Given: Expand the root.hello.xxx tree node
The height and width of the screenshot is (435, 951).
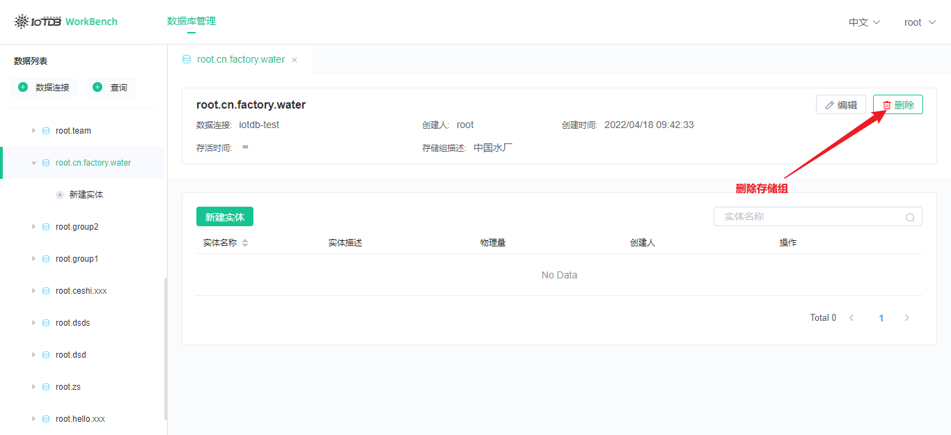Looking at the screenshot, I should [33, 418].
